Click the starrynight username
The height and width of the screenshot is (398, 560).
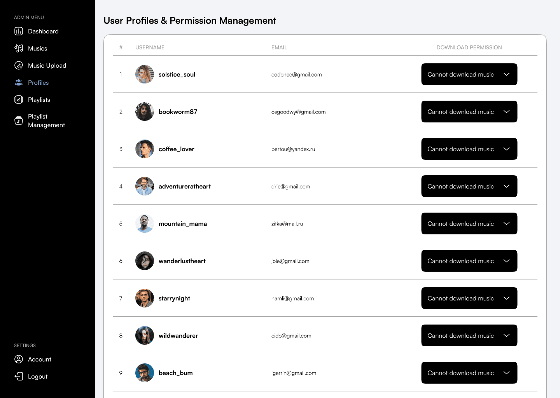coord(174,298)
